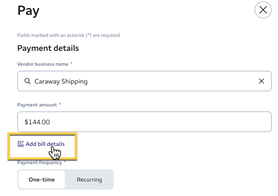Close the Pay dialog
The height and width of the screenshot is (196, 278).
tap(263, 10)
